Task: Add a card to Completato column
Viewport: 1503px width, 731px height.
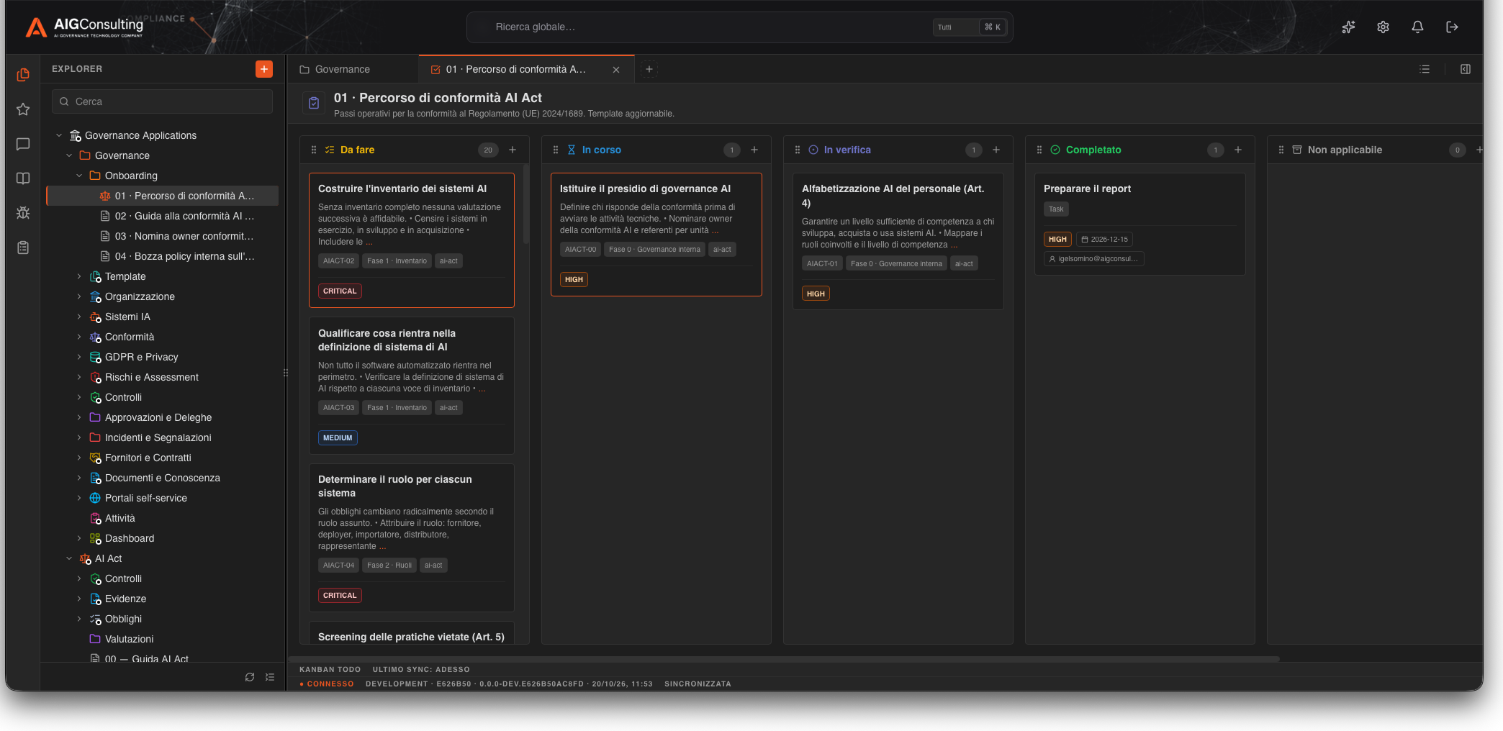Action: click(1238, 150)
